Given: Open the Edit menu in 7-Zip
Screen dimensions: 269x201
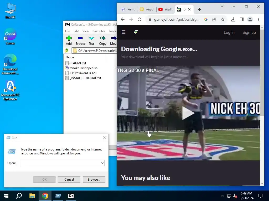Looking at the screenshot, I should pos(76,31).
